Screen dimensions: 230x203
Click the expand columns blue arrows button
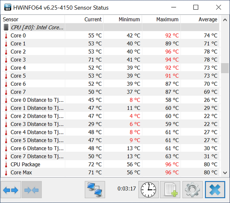point(11,190)
